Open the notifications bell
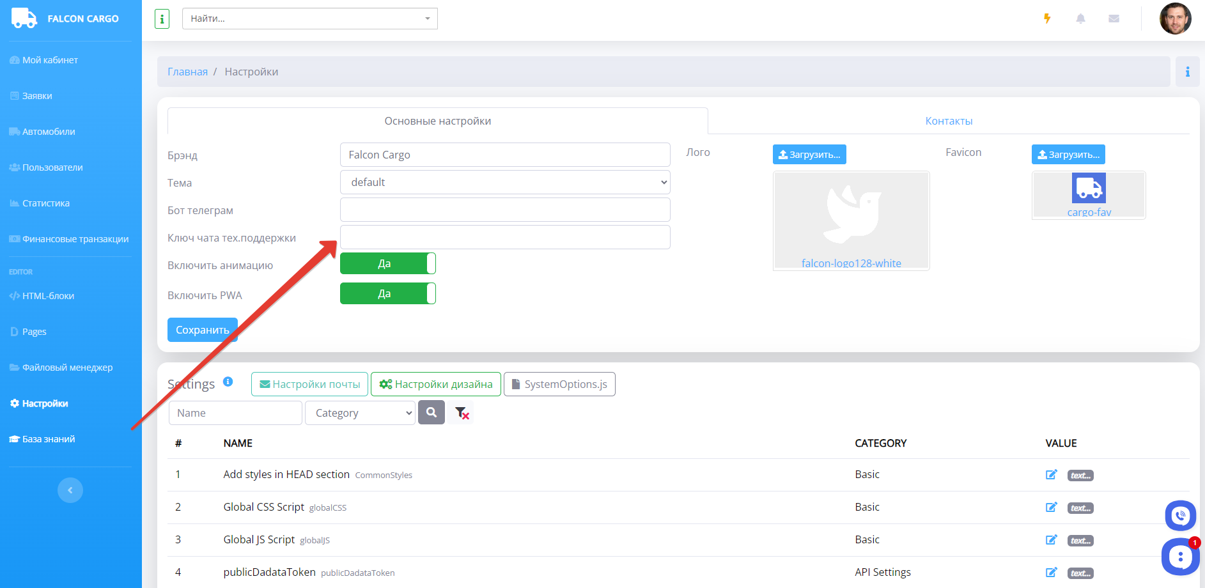 pos(1080,19)
